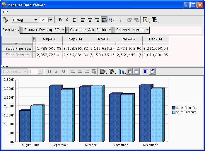Screen dimensions: 205x151
Task: Align graph text left
Action: (x=73, y=71)
